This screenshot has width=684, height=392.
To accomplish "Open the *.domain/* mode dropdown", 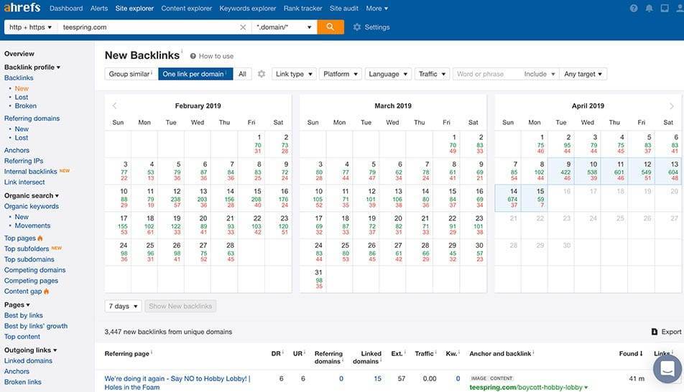I will click(284, 27).
